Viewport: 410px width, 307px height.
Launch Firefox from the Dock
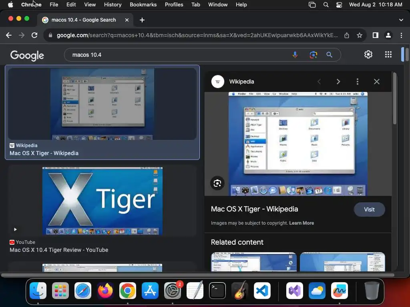coord(105,291)
